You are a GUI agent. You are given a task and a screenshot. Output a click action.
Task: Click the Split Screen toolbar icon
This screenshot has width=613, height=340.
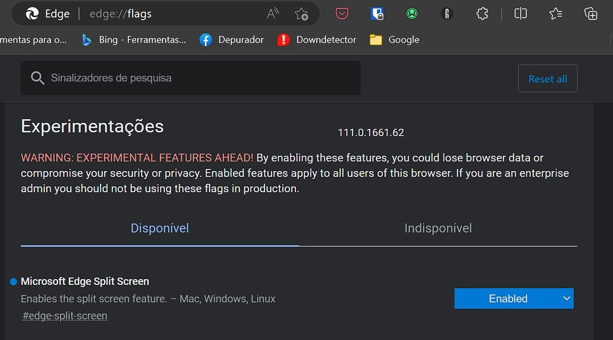click(521, 14)
